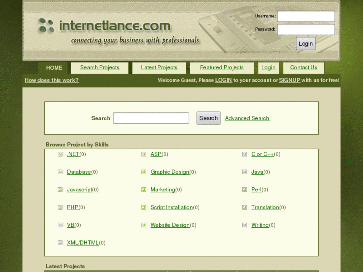Browse Database projects link

point(79,172)
